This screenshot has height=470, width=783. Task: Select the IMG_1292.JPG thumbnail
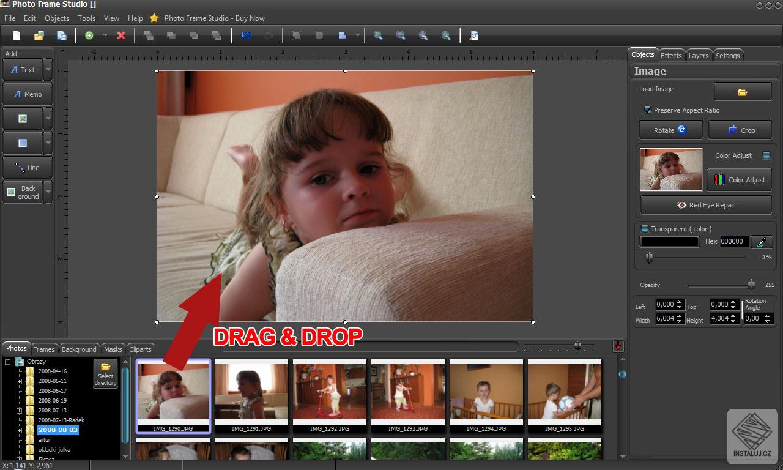click(330, 395)
